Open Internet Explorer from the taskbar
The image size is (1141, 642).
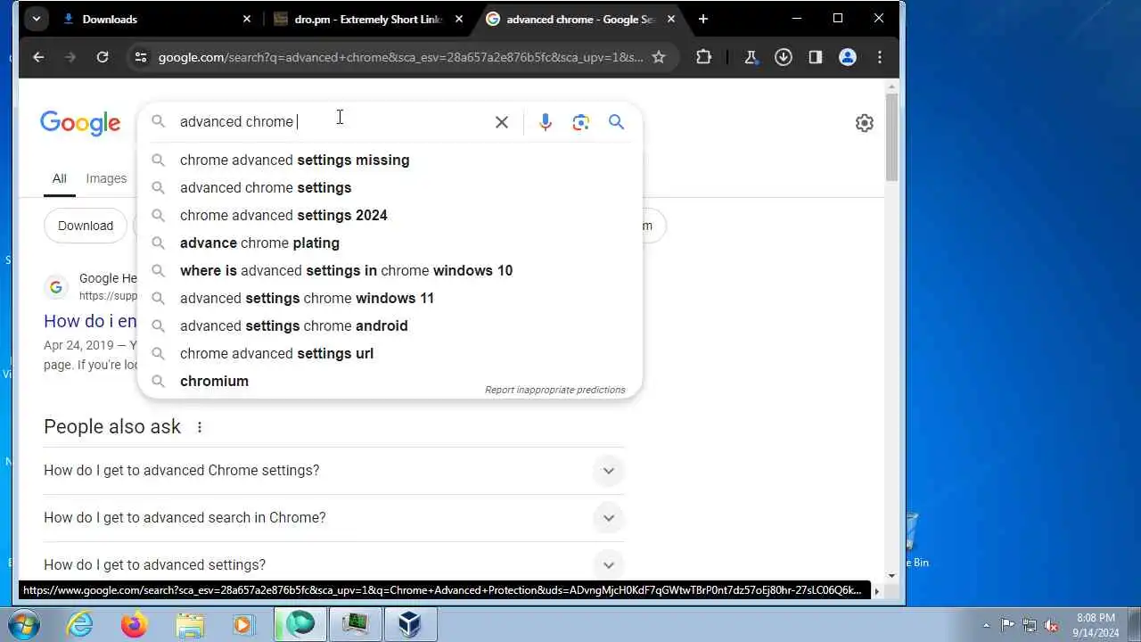tap(80, 624)
